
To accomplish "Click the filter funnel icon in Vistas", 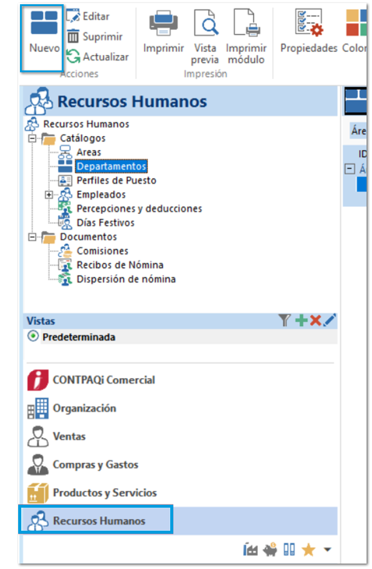I will [x=285, y=321].
